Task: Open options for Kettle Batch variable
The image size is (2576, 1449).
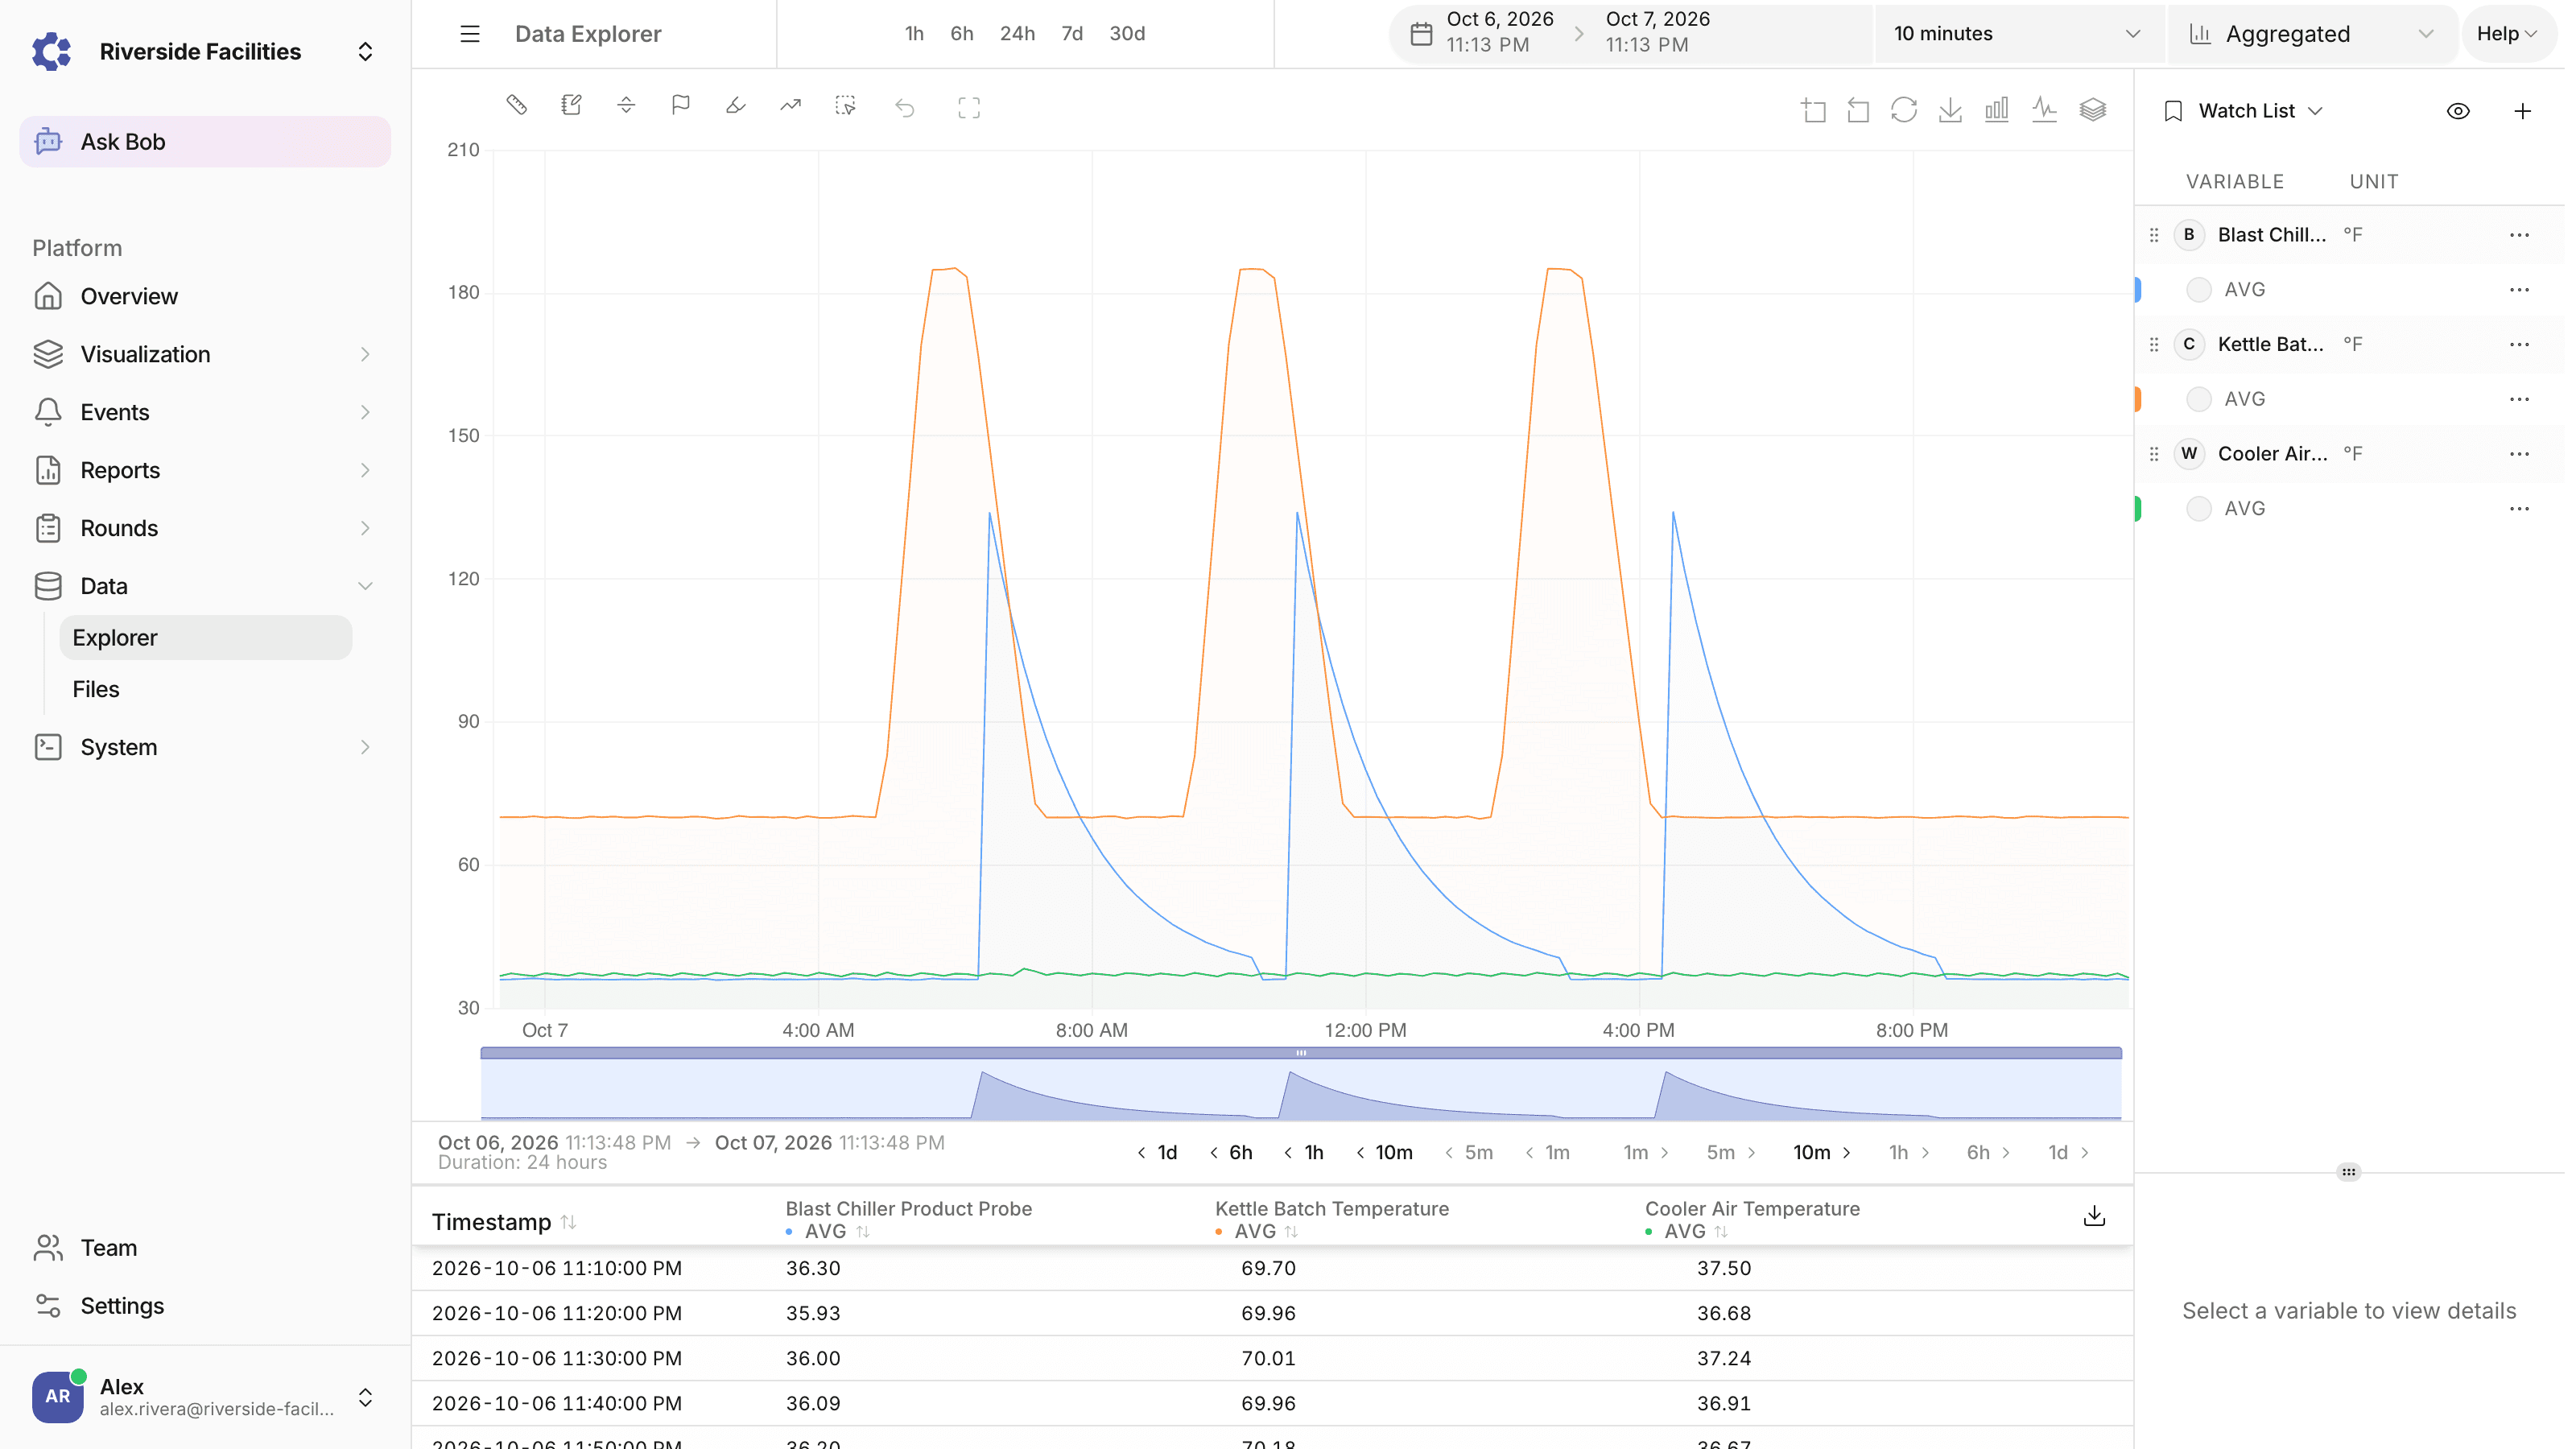Action: (x=2519, y=345)
